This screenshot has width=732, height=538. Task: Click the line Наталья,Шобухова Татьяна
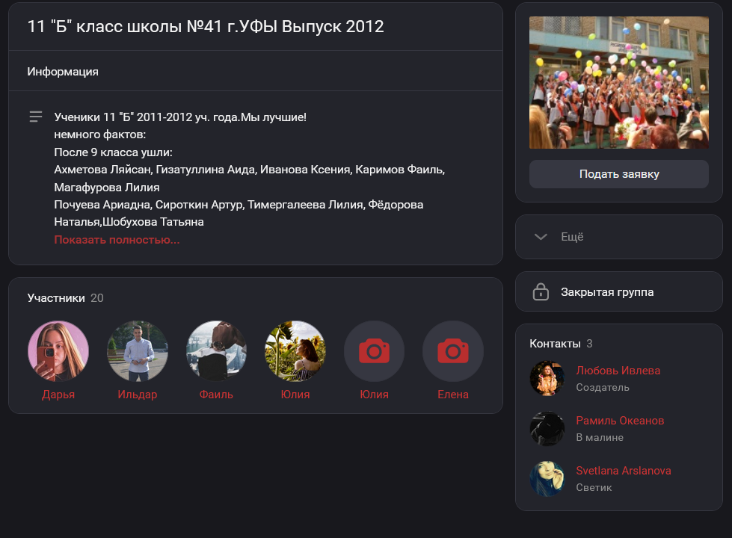click(129, 222)
